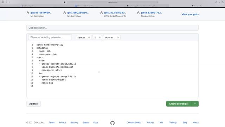The image size is (225, 127).
Task: Click the 'kind: BucketRequest' line in editor
Action: click(x=53, y=80)
